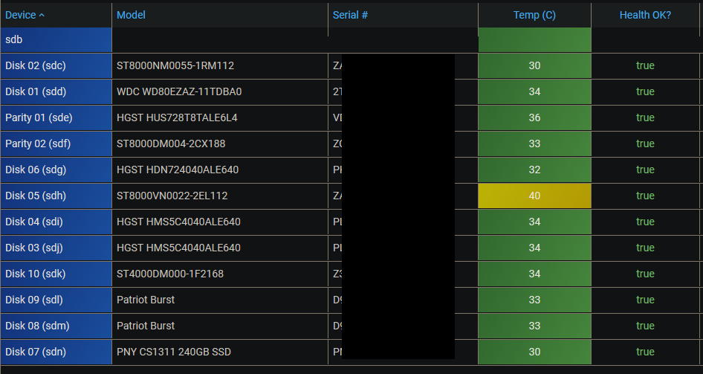This screenshot has width=703, height=374.
Task: Select Parity 02 (sdf) device cell
Action: 56,144
